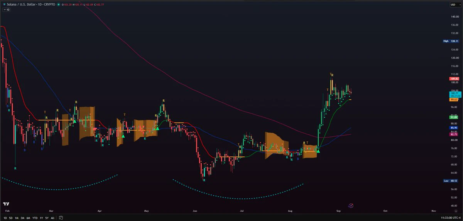Select the 1D time range
463x221 pixels.
click(5, 218)
